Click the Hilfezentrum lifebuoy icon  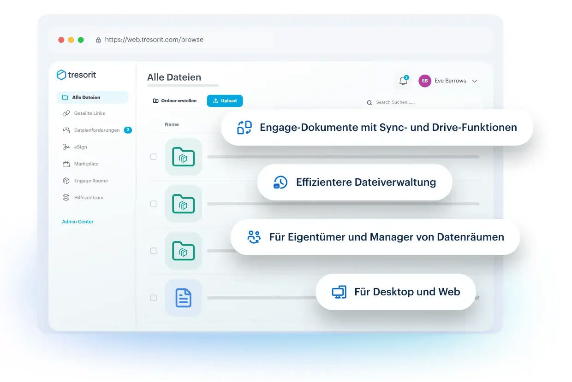point(66,198)
